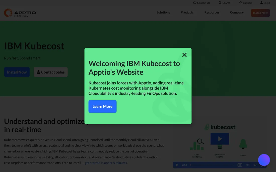This screenshot has height=172, width=276.
Task: Click the 1:43 video duration text
Action: 184,165
